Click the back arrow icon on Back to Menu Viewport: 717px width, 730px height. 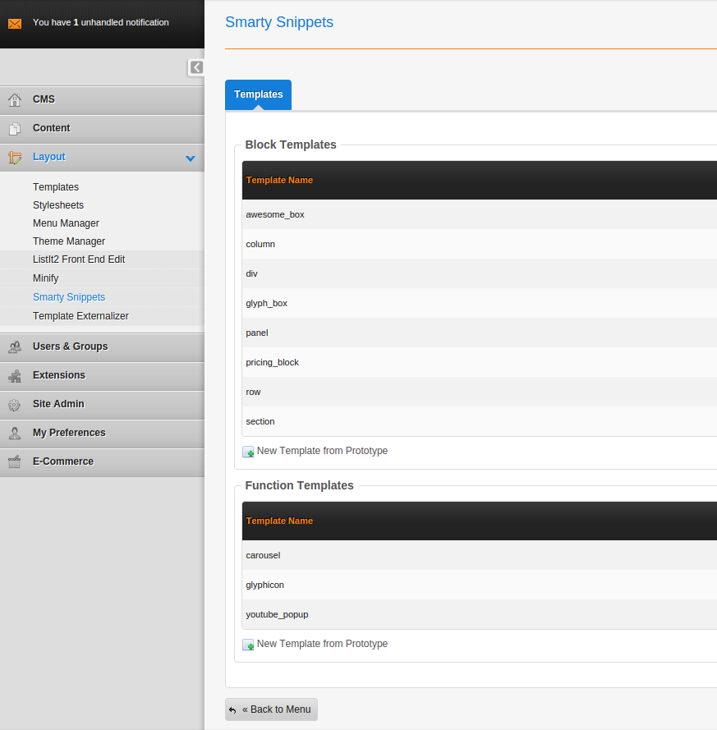pos(232,710)
